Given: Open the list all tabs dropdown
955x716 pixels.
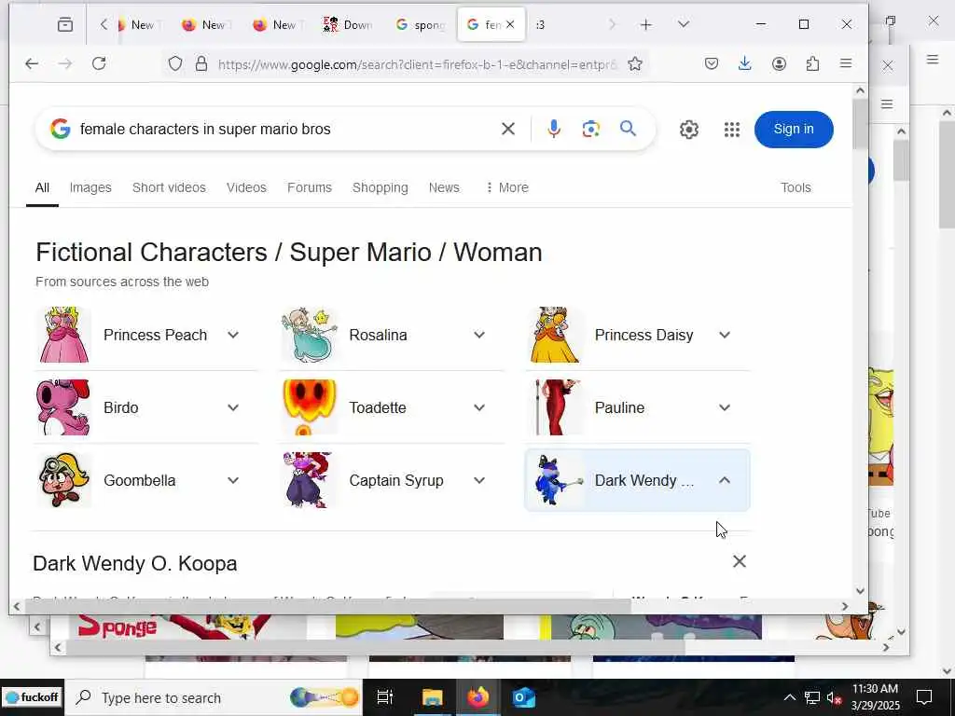Looking at the screenshot, I should [x=684, y=24].
